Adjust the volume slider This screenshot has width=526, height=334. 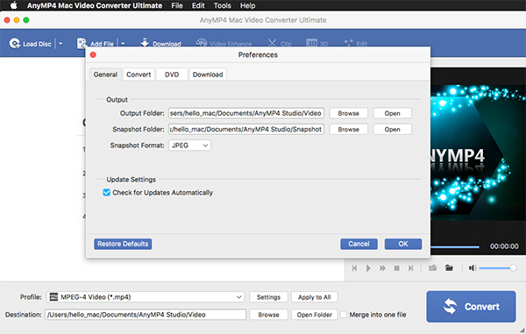point(498,268)
